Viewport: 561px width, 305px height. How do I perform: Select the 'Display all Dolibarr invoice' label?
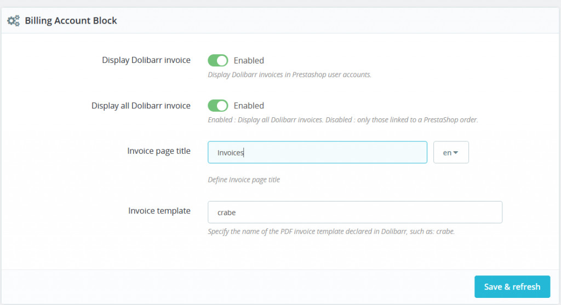[141, 106]
